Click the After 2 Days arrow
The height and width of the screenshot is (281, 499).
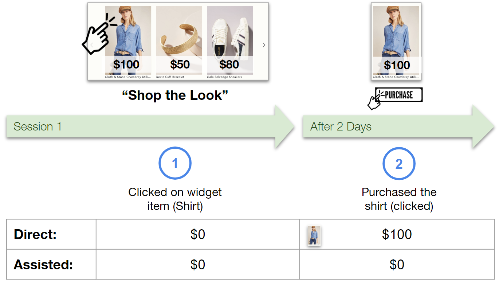tap(398, 126)
